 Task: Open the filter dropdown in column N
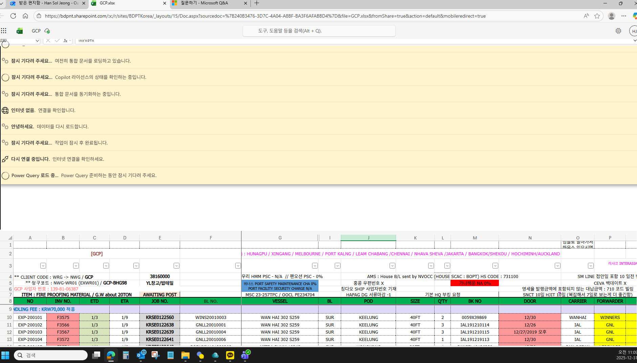click(x=557, y=266)
